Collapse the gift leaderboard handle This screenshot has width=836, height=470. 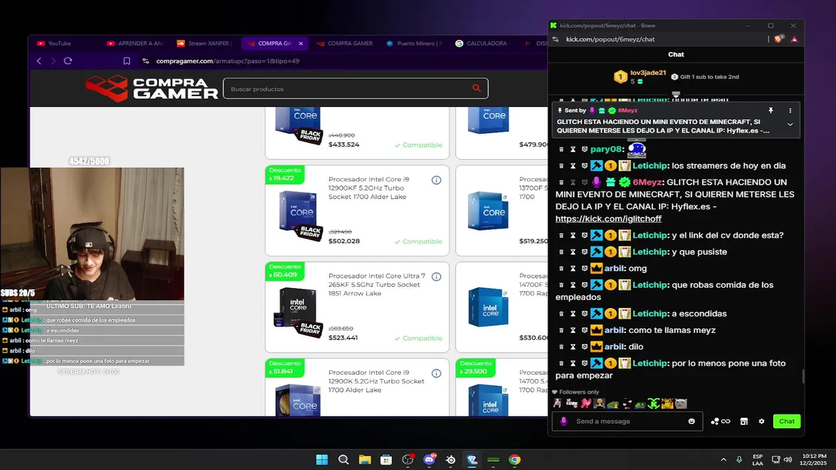click(676, 95)
